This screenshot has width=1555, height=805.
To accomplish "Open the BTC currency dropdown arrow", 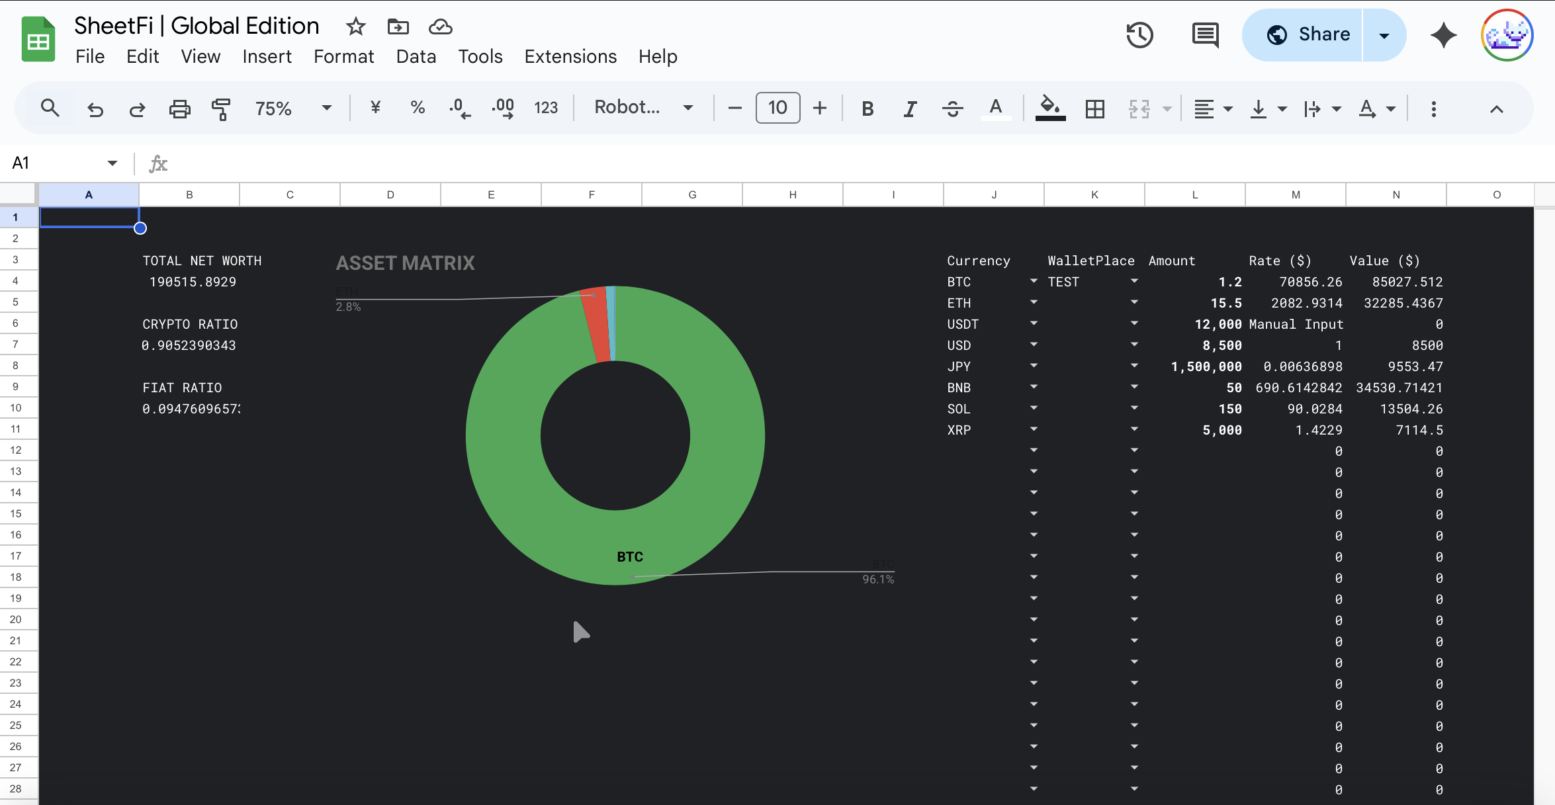I will [1034, 281].
